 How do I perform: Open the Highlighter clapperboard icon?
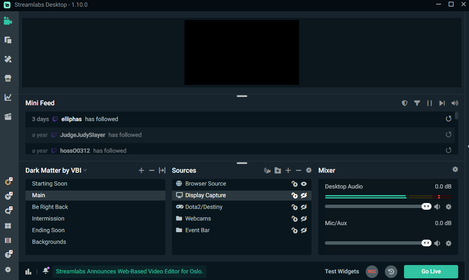(8, 116)
